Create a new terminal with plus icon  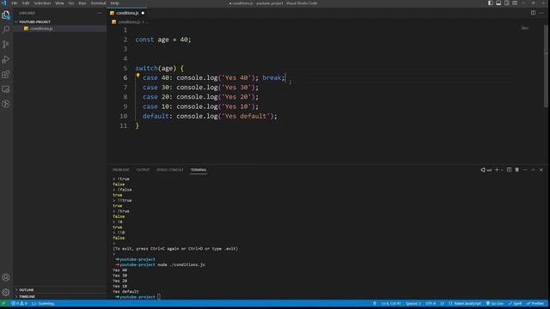point(497,170)
